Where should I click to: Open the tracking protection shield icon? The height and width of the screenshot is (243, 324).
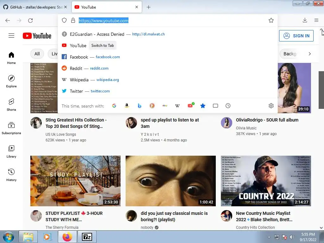64,20
